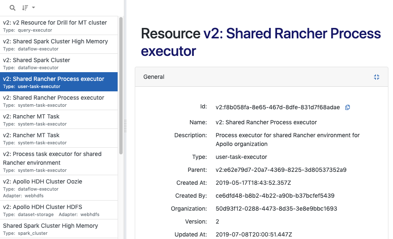
Task: Select v2: Apollo HDH Cluster Oozie
Action: (59, 188)
